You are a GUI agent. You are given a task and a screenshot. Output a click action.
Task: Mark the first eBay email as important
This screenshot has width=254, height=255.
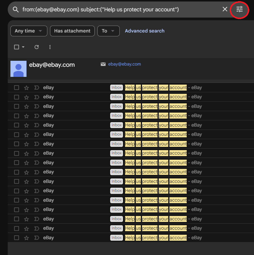tap(37, 88)
